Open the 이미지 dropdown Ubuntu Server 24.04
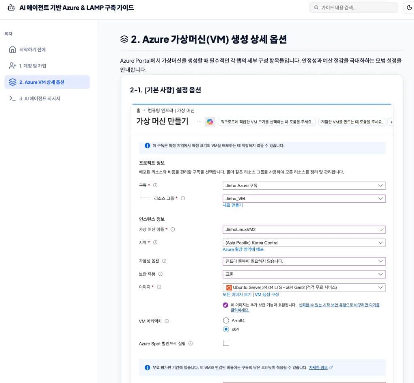Image resolution: width=414 pixels, height=383 pixels. click(x=304, y=287)
